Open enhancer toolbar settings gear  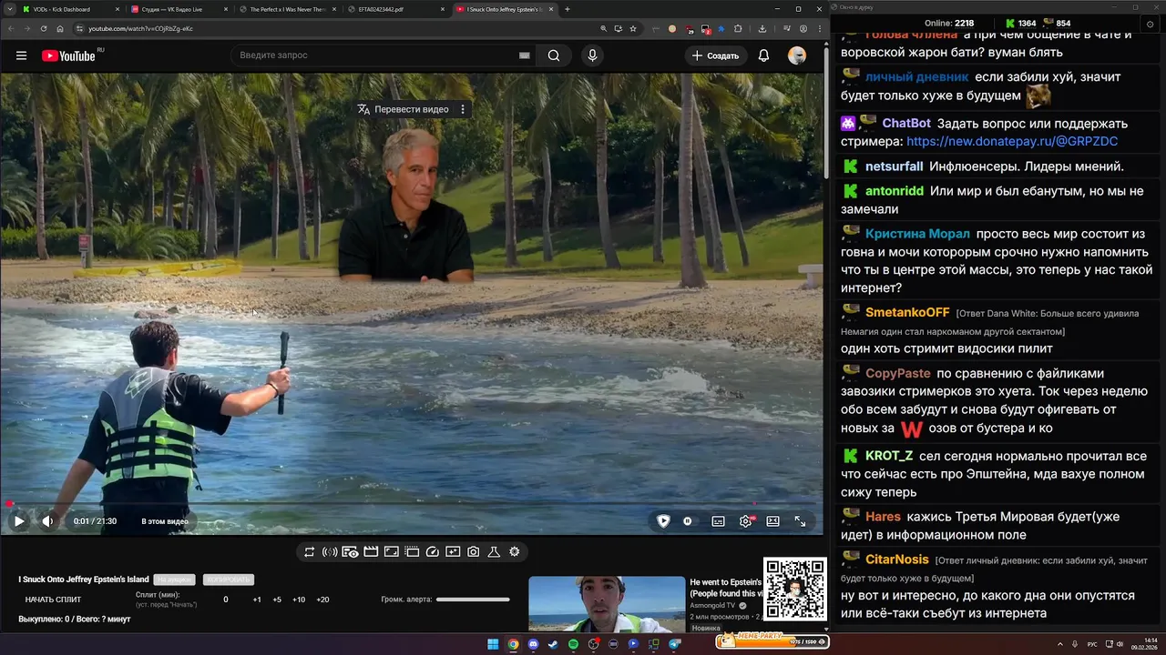[x=515, y=552]
